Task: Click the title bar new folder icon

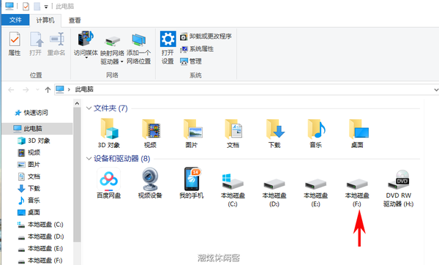Action: click(37, 6)
